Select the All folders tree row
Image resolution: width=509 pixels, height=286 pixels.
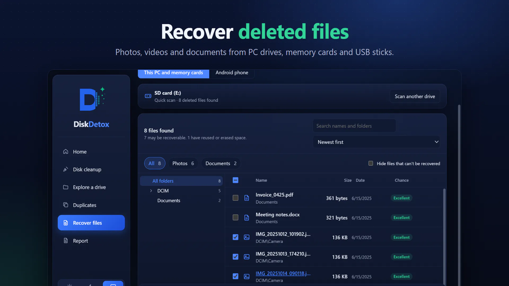(x=181, y=181)
